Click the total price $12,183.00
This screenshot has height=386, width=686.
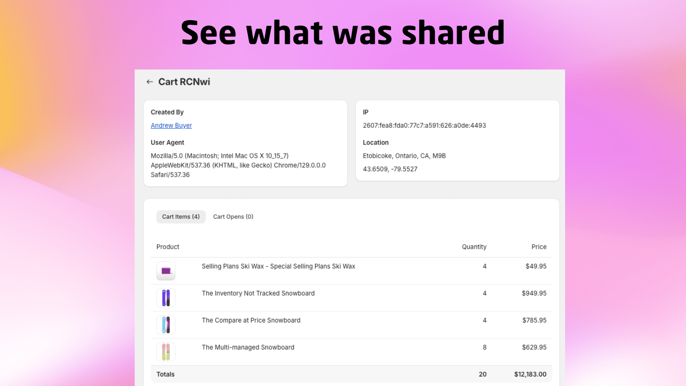[530, 374]
